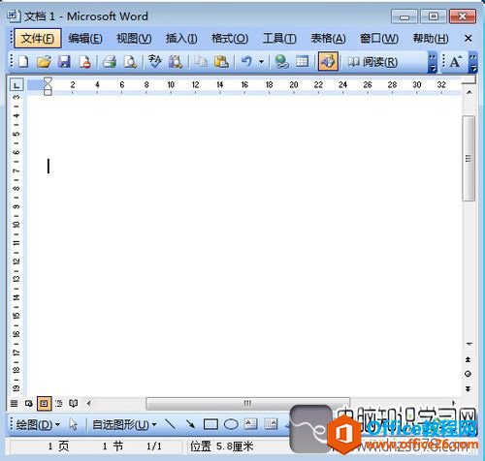Insert a horizontal Text Box

(x=251, y=424)
